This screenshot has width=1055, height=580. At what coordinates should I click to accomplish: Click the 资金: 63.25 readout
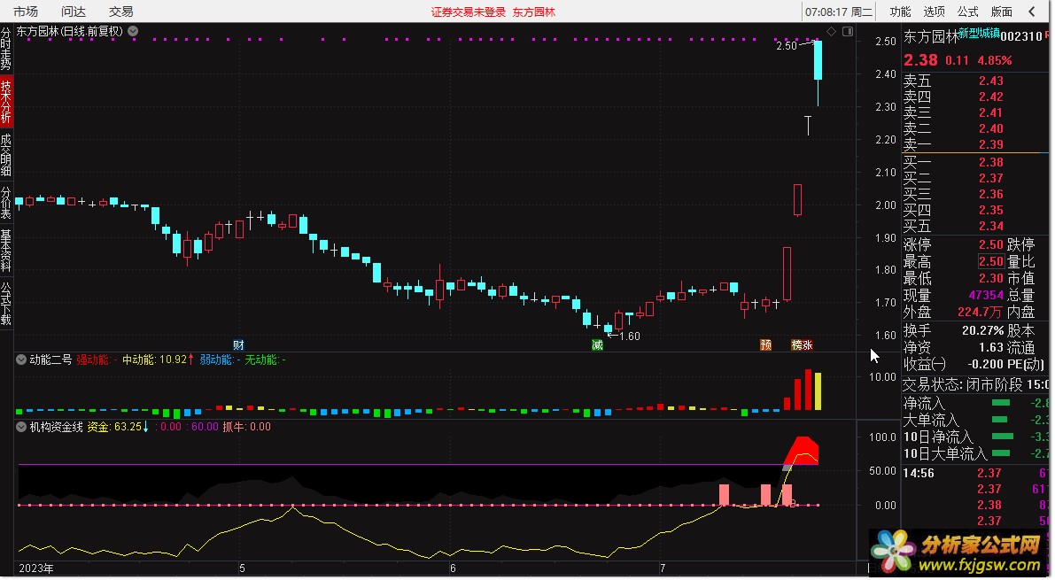[118, 427]
